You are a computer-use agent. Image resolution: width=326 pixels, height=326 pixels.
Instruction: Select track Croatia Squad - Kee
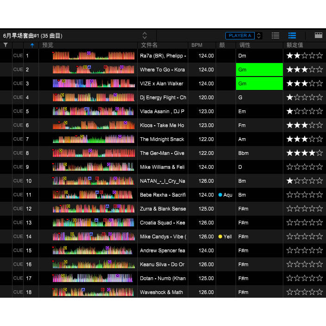[163, 223]
